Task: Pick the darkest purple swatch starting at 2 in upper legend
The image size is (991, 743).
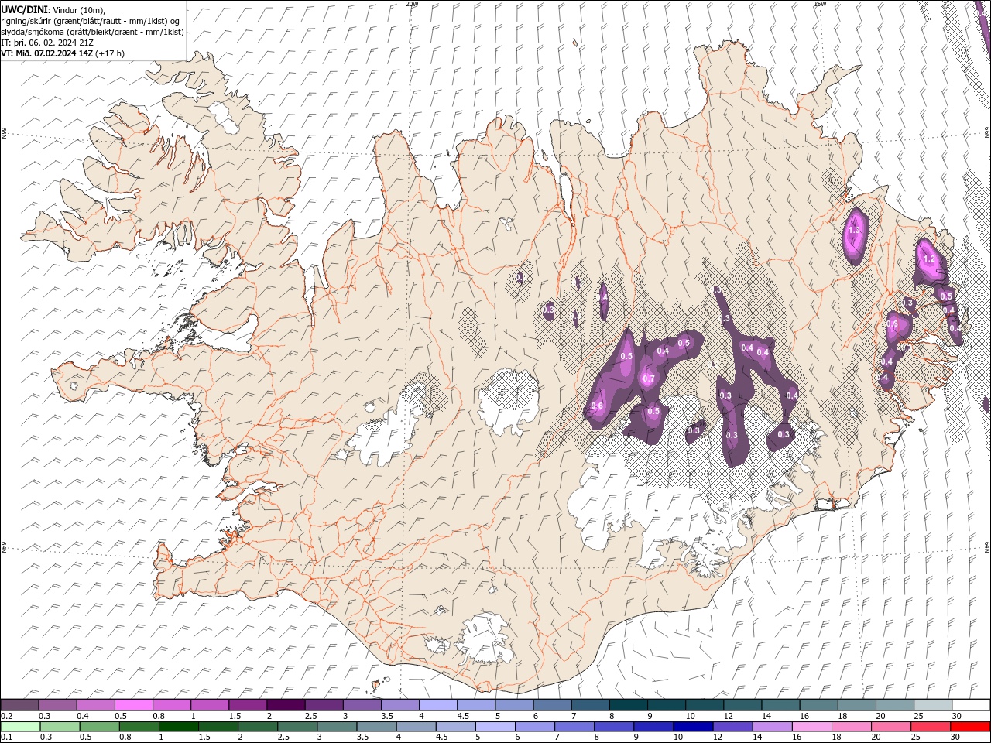Action: (286, 705)
